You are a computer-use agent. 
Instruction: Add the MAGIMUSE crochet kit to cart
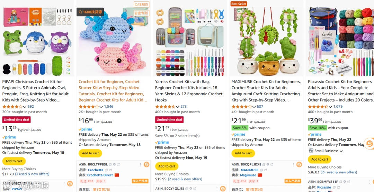tap(243, 153)
